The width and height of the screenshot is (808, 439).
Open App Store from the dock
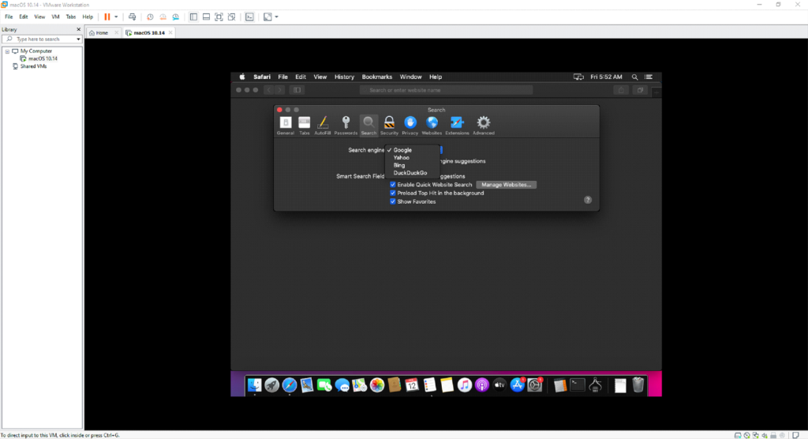tap(517, 385)
